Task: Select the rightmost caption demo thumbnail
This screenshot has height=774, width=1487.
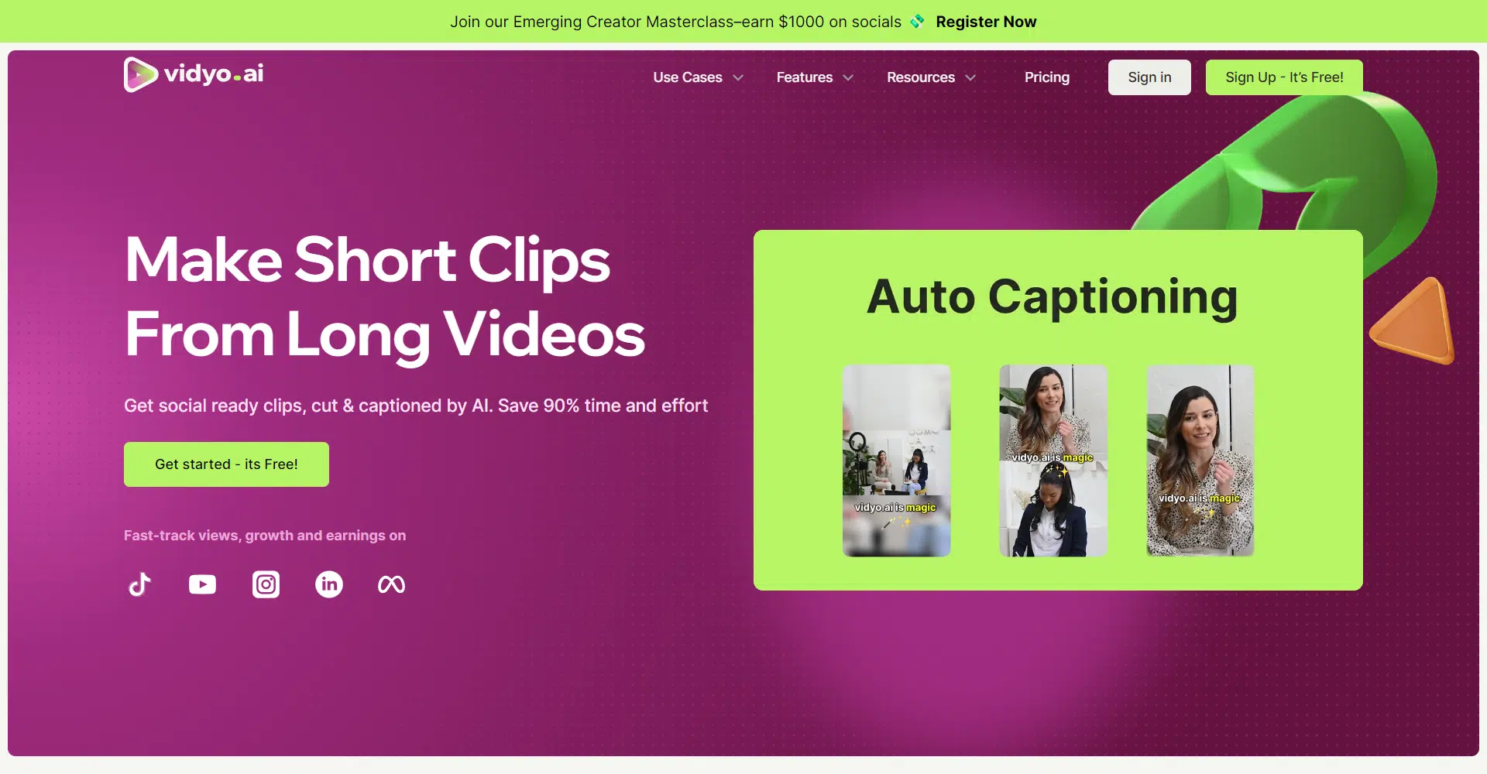Action: point(1200,461)
